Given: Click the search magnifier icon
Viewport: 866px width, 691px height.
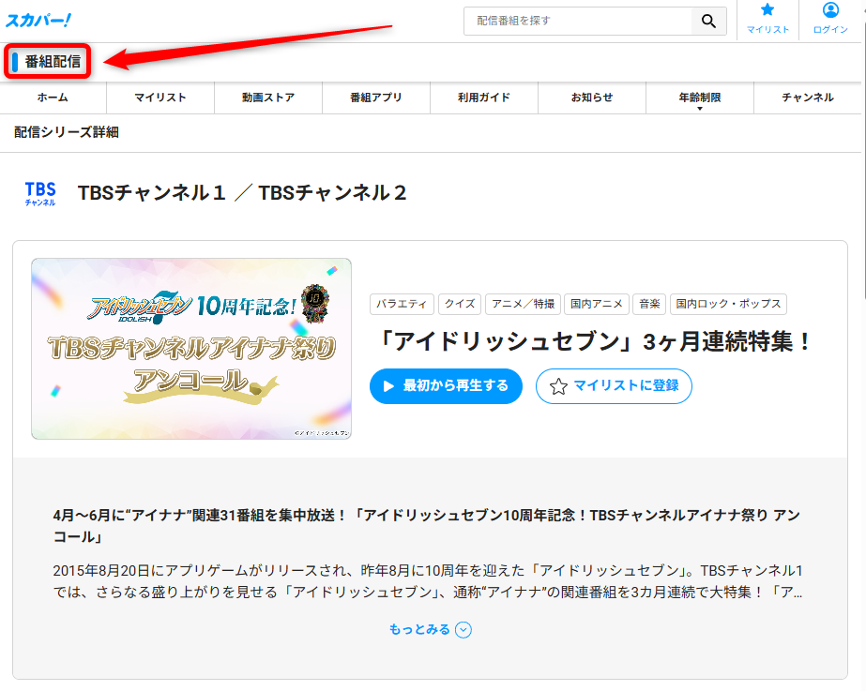Looking at the screenshot, I should [x=708, y=21].
